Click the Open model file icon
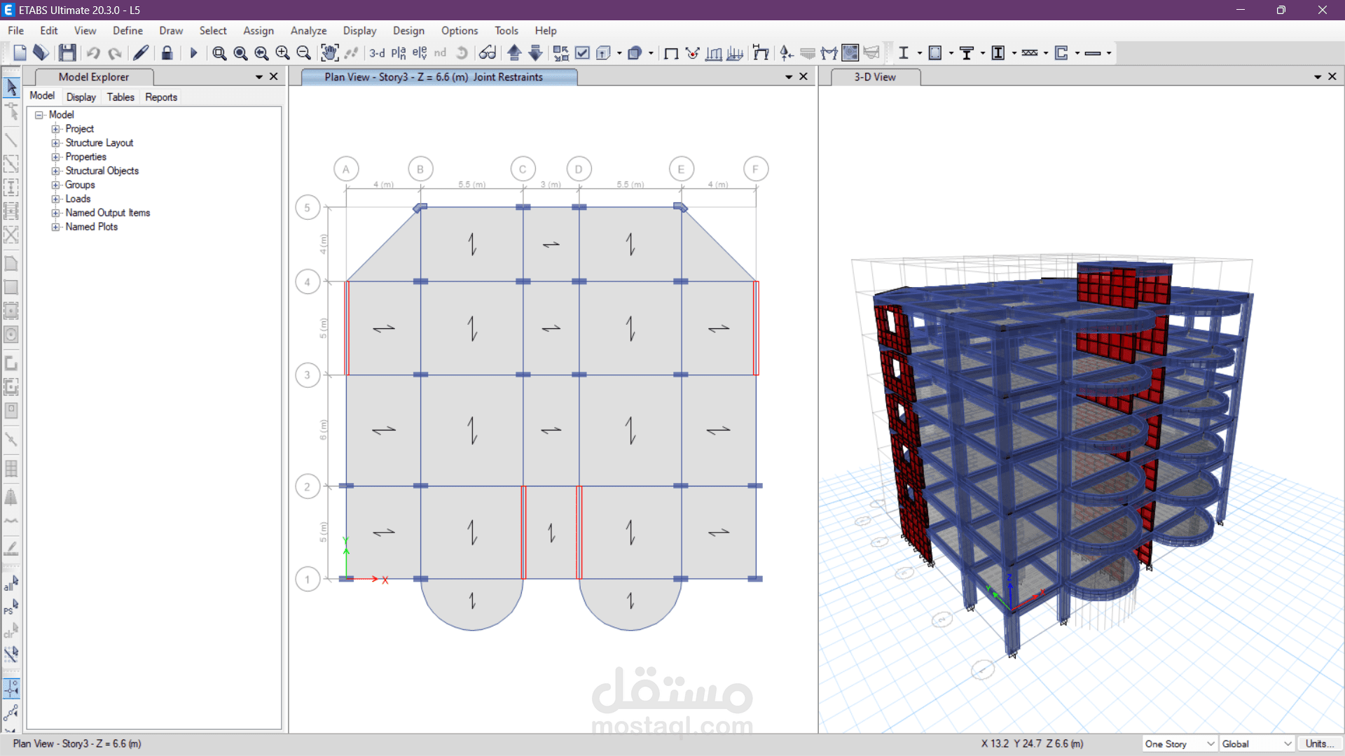Image resolution: width=1345 pixels, height=756 pixels. [41, 52]
